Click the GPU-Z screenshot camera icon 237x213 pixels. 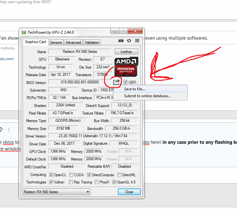pos(121,41)
